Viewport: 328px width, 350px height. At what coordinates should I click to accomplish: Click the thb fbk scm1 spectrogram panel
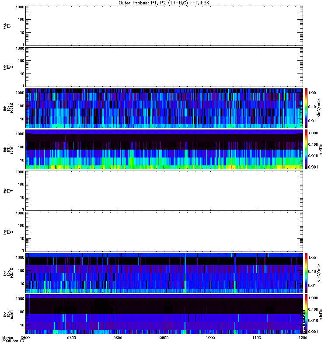[164, 149]
